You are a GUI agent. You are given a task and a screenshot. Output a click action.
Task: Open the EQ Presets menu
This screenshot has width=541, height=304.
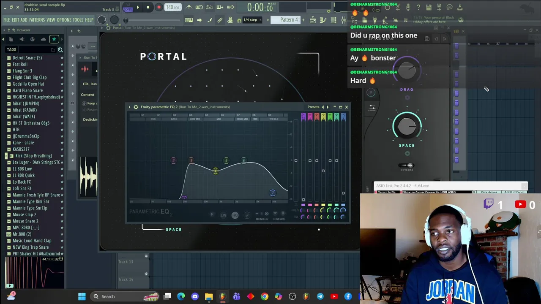click(313, 107)
